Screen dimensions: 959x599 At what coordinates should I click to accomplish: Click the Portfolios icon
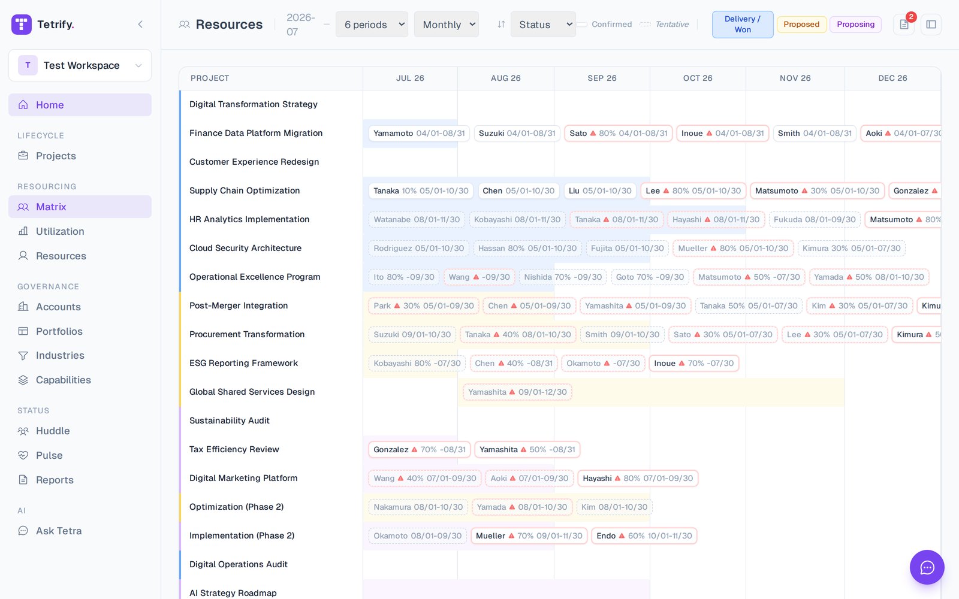coord(23,331)
